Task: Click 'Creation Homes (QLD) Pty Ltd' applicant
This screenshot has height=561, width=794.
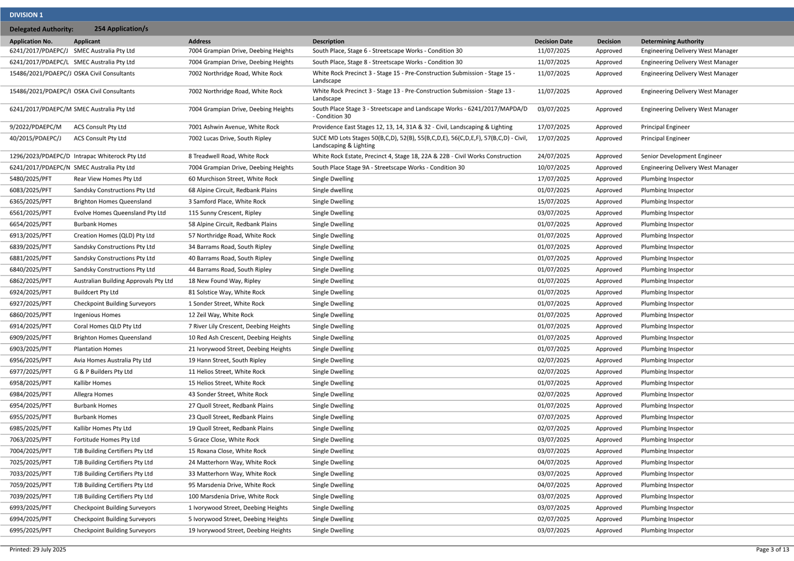Action: pos(114,236)
